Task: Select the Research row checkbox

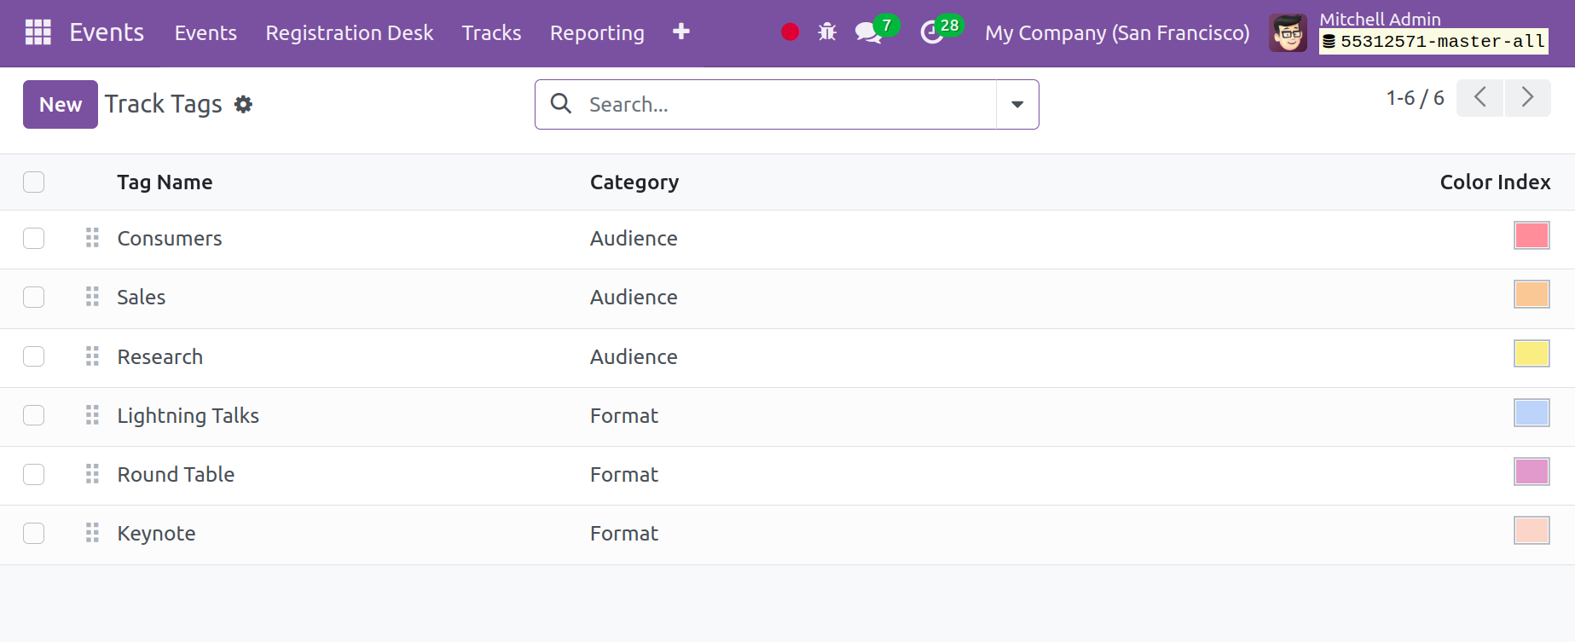Action: 34,356
